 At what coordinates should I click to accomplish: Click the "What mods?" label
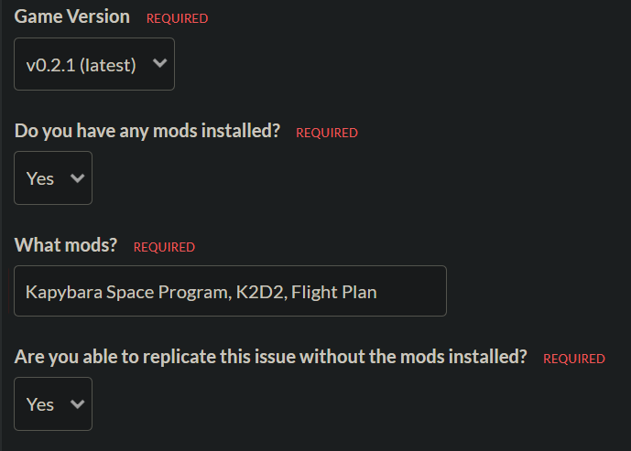pyautogui.click(x=67, y=245)
